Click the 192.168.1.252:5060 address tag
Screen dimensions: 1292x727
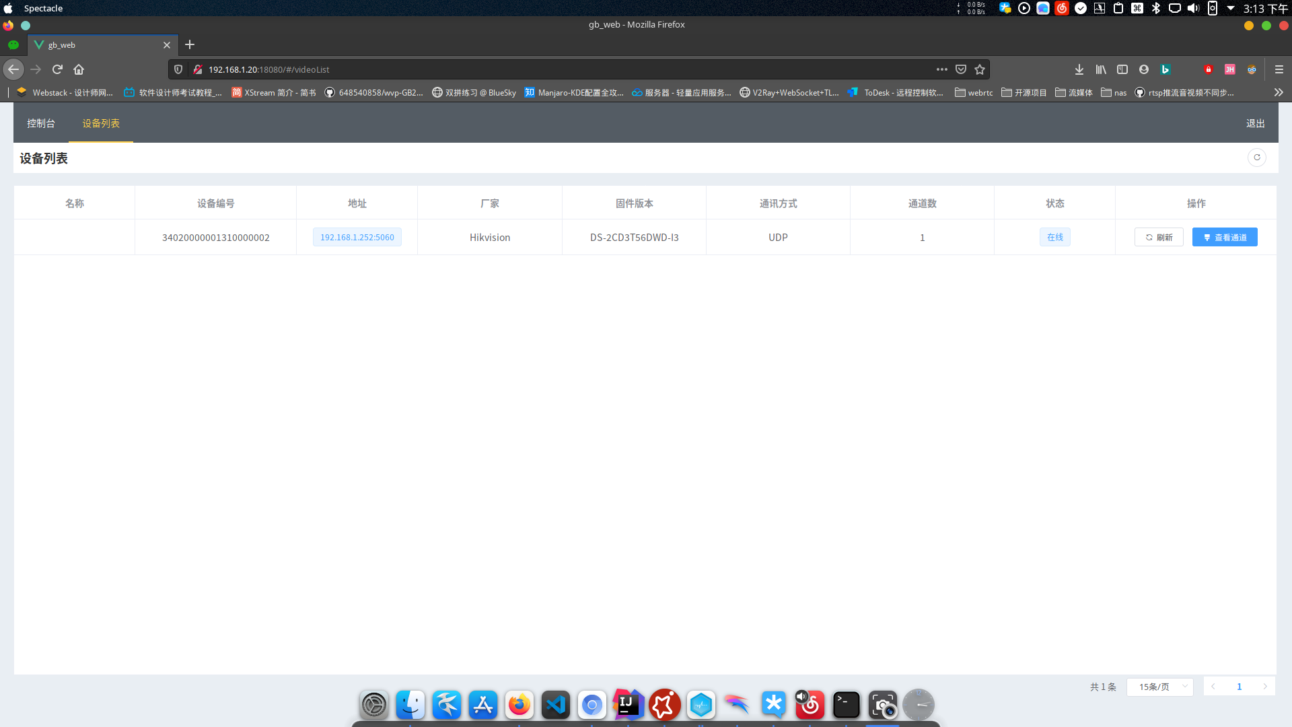[357, 237]
